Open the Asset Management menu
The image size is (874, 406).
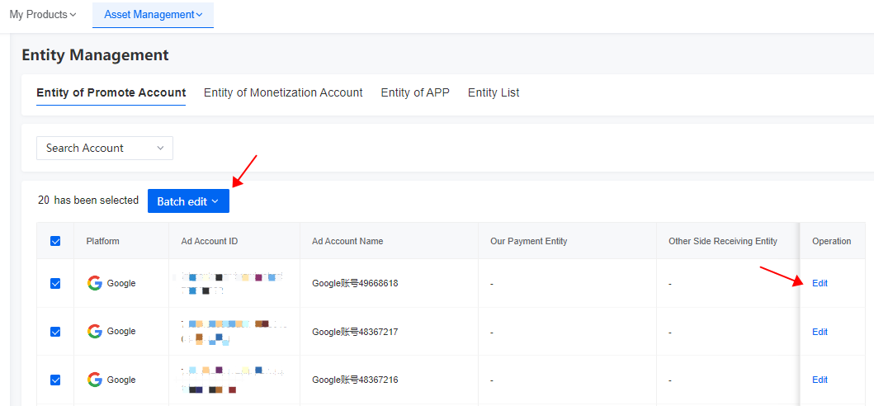tap(153, 15)
